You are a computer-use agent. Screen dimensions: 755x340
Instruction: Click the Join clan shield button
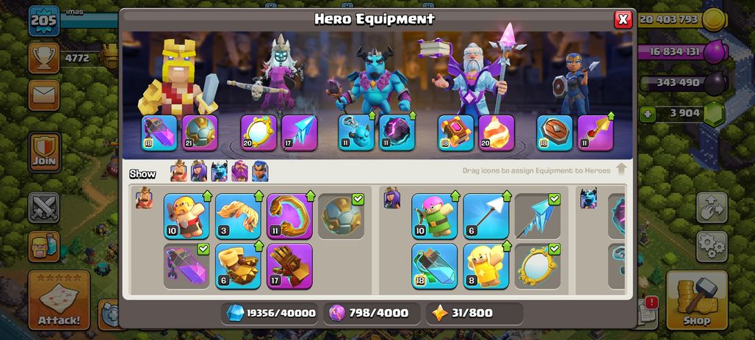(44, 152)
